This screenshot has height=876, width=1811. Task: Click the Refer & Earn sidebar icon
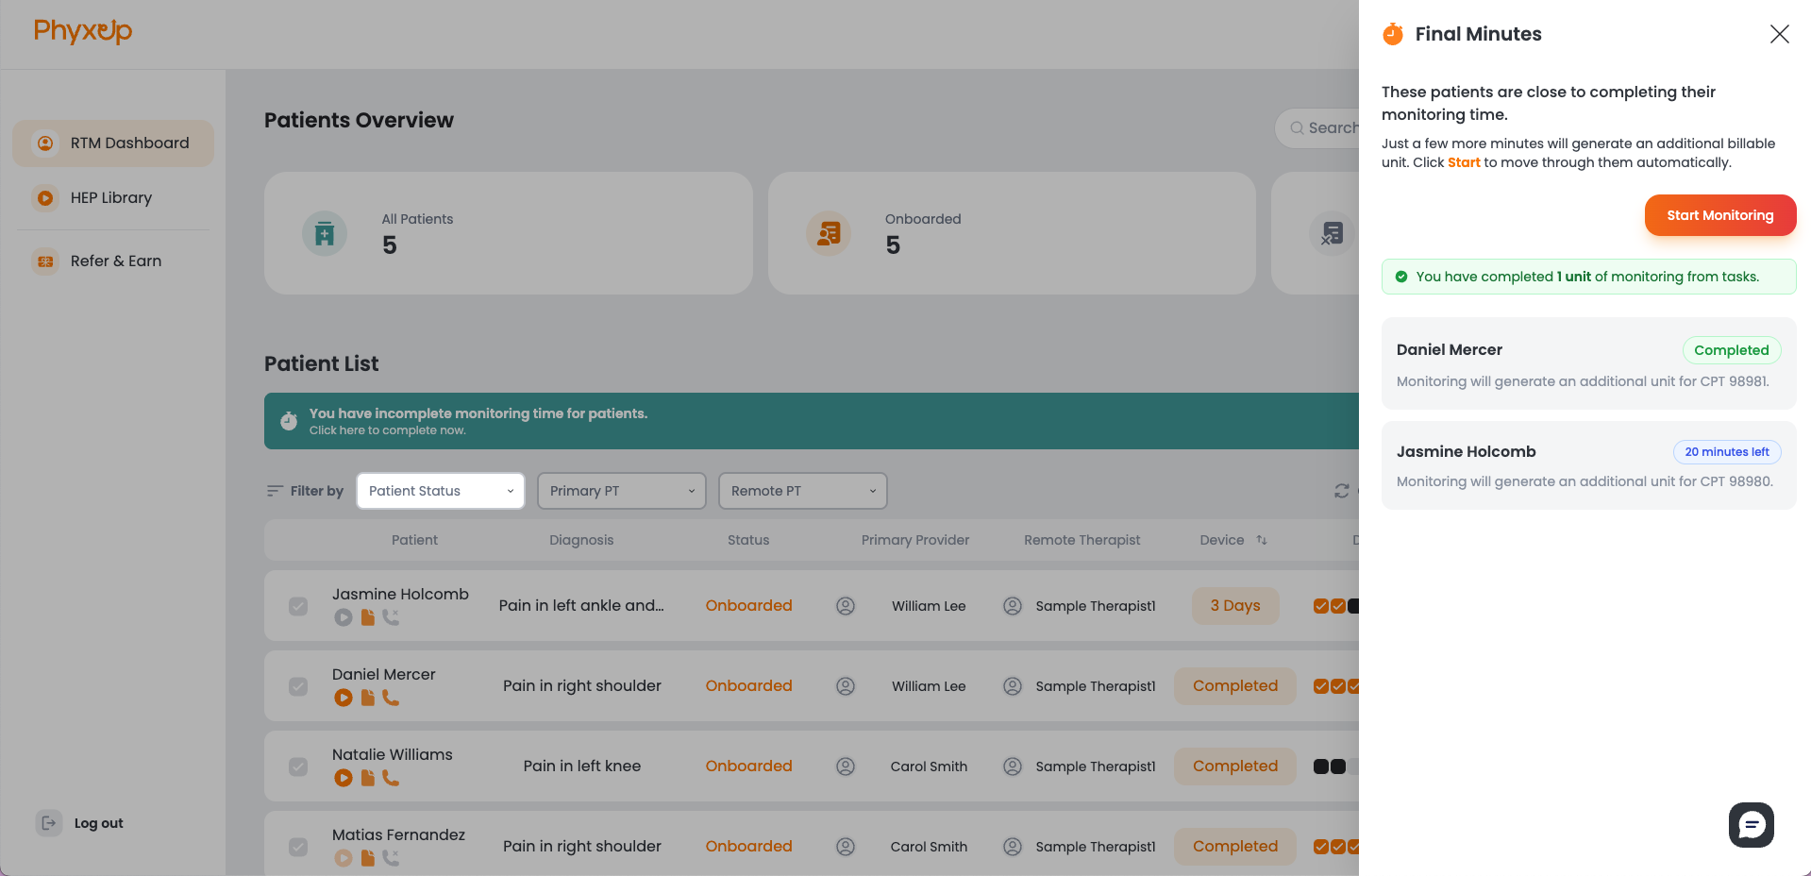45,261
